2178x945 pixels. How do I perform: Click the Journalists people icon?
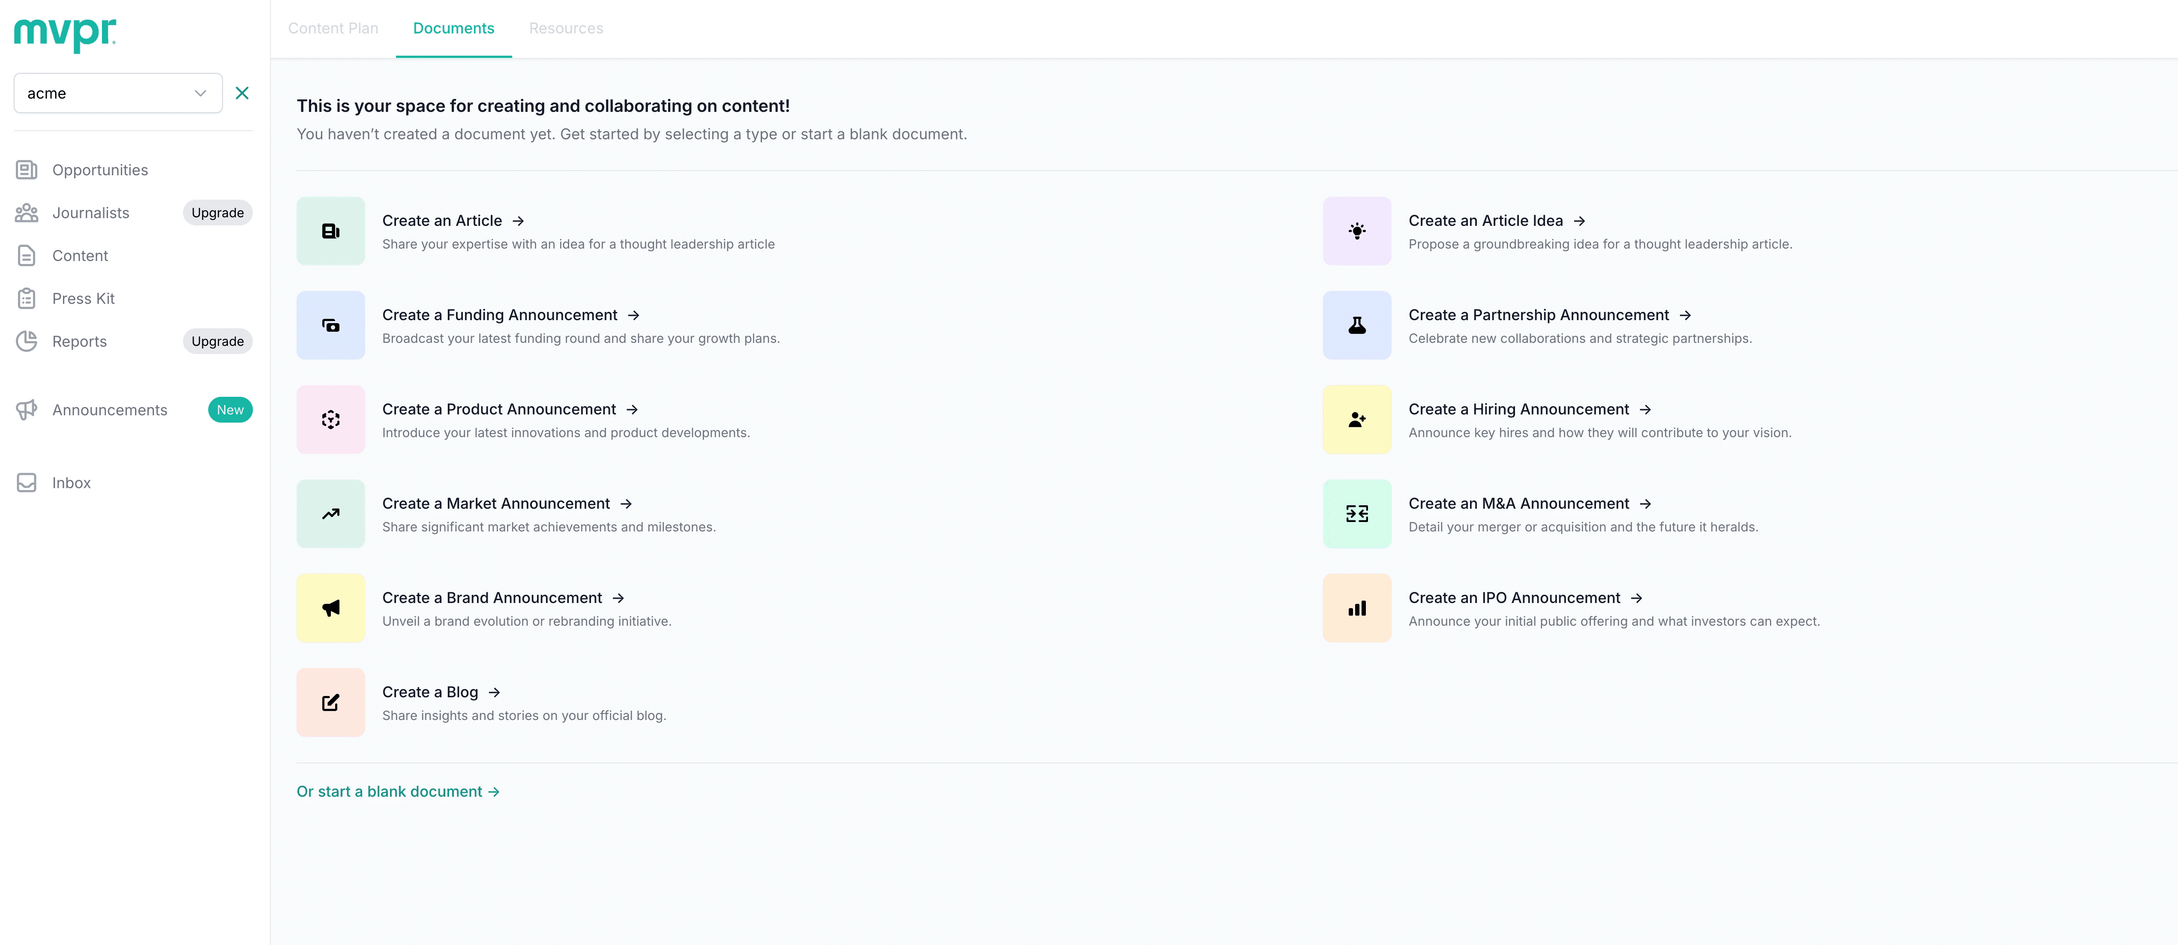pyautogui.click(x=26, y=212)
